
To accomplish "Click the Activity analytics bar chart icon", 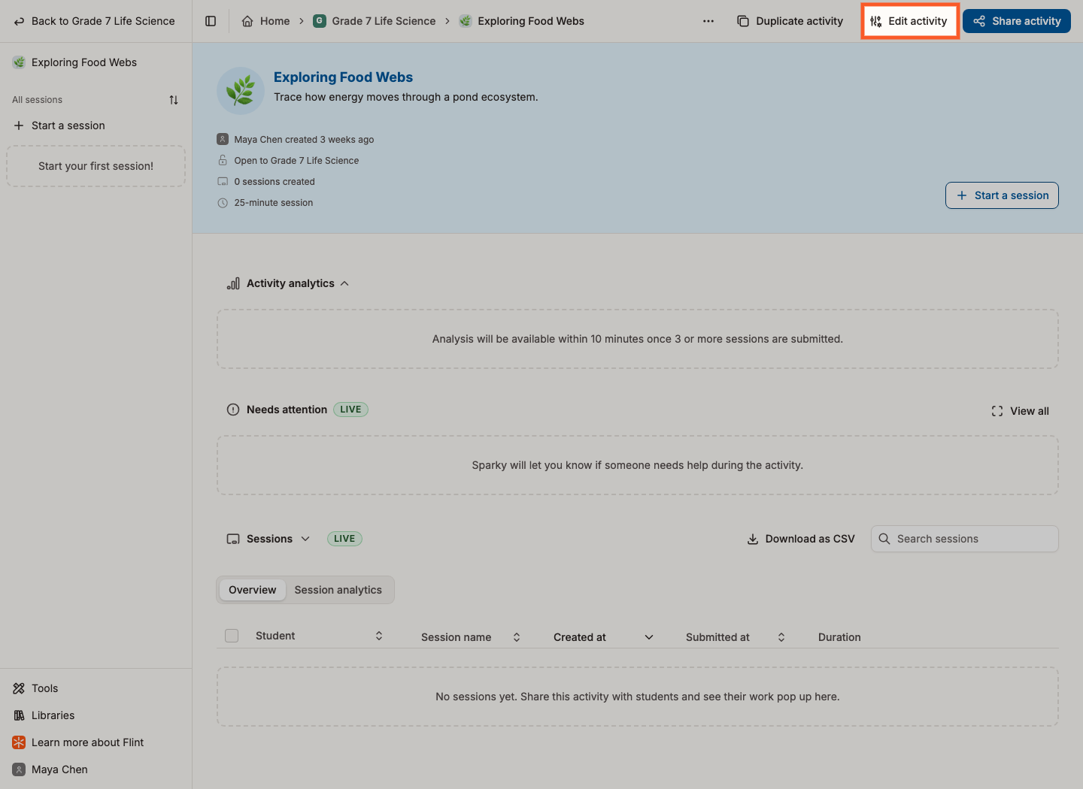I will point(233,283).
